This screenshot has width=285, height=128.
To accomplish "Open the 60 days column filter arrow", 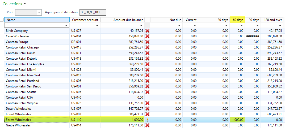I will point(241,25).
